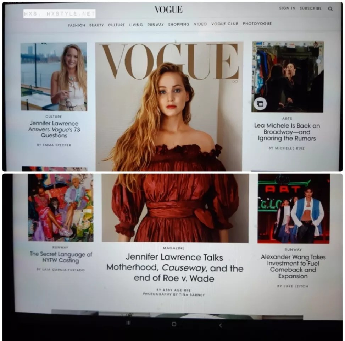Click the search magnifying glass icon
The image size is (345, 341).
(x=330, y=9)
